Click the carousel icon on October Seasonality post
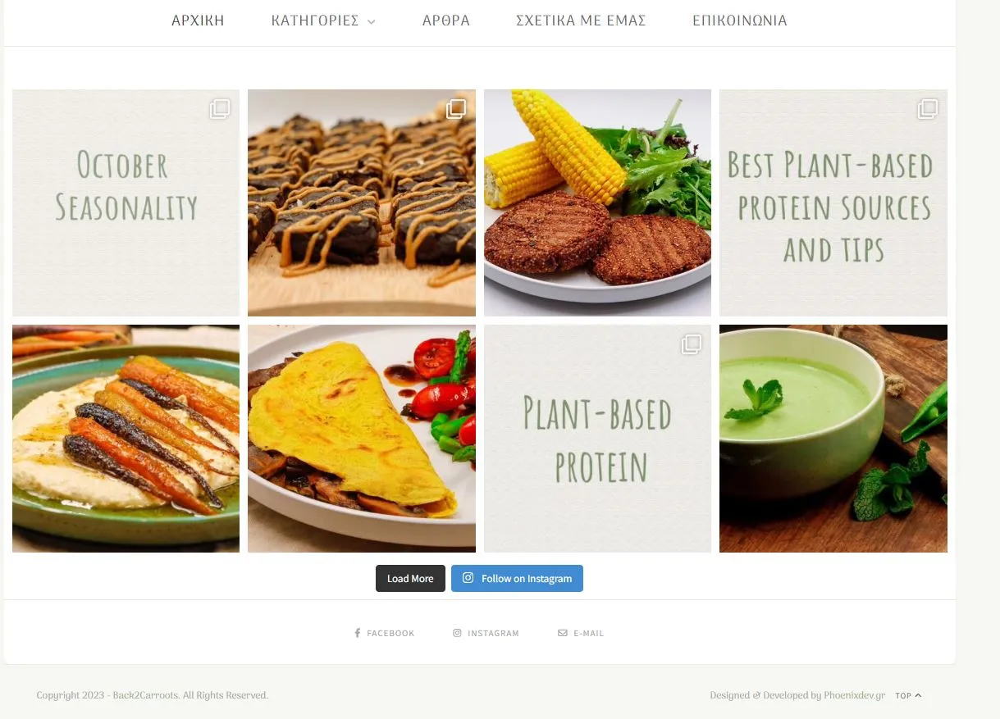 pos(220,109)
